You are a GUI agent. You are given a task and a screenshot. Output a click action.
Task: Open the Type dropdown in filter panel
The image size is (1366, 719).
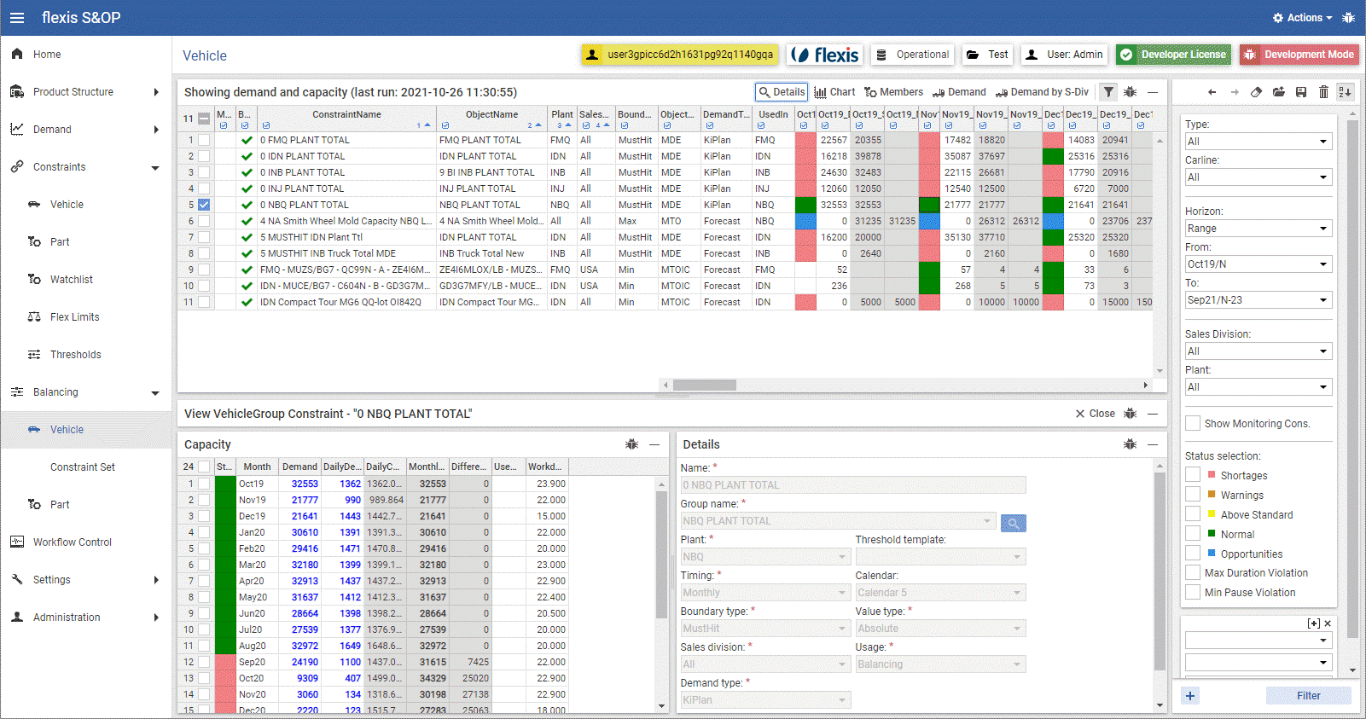click(x=1258, y=142)
